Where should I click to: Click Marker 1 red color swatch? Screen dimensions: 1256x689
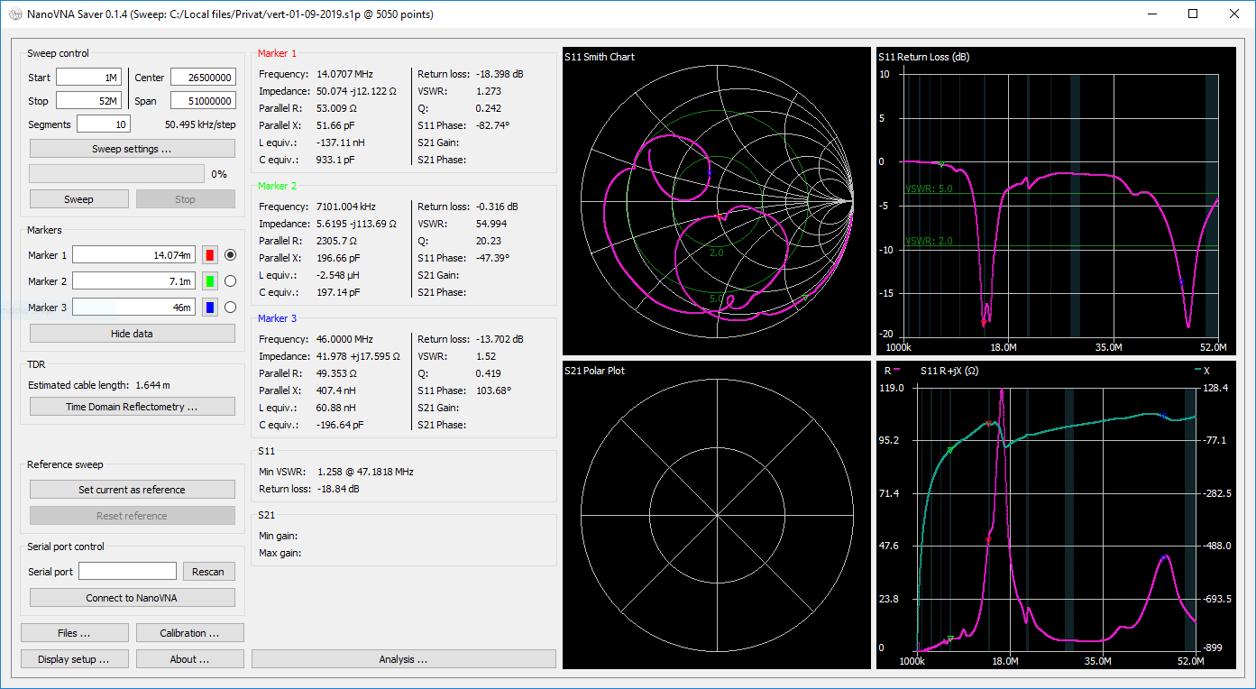tap(210, 255)
